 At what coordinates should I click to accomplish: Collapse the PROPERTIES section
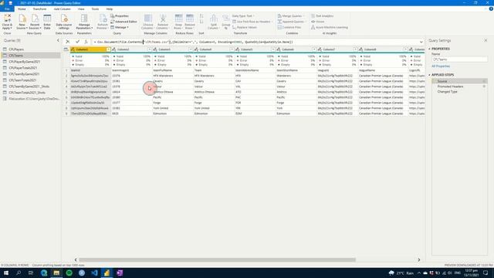[429, 49]
